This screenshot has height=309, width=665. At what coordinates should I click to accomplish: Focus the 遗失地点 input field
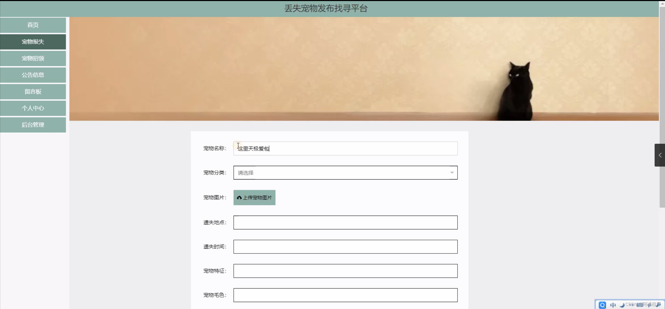[345, 223]
